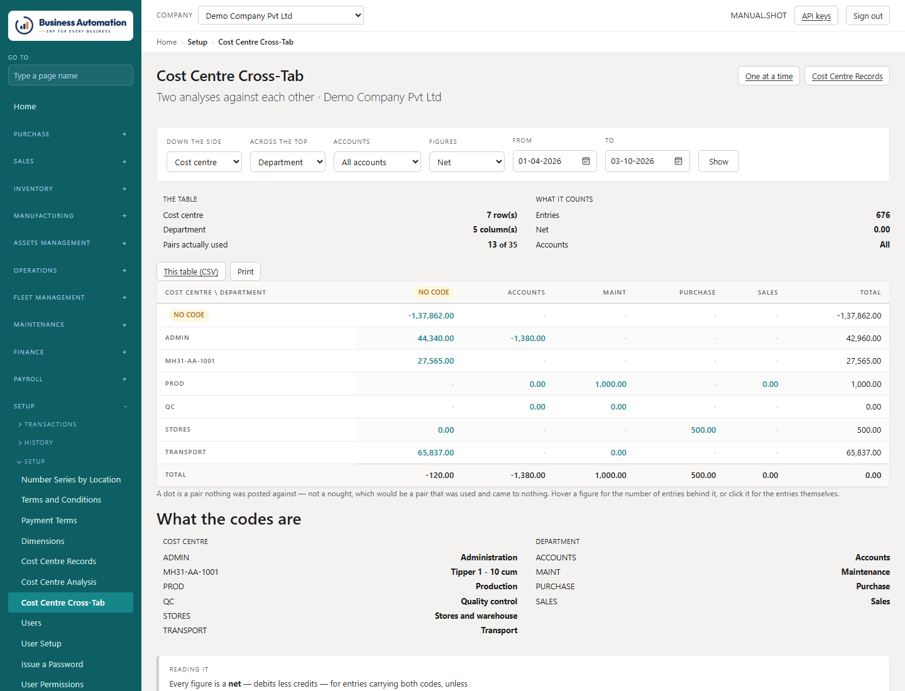Open the TRANSPORT figure 65,837.00 entries
This screenshot has height=691, width=905.
pos(436,453)
